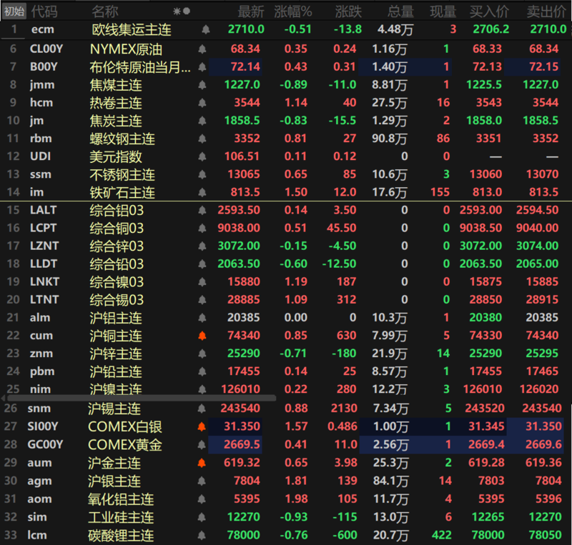
Task: Toggle alert bell for 综合铅03
Action: pos(202,264)
